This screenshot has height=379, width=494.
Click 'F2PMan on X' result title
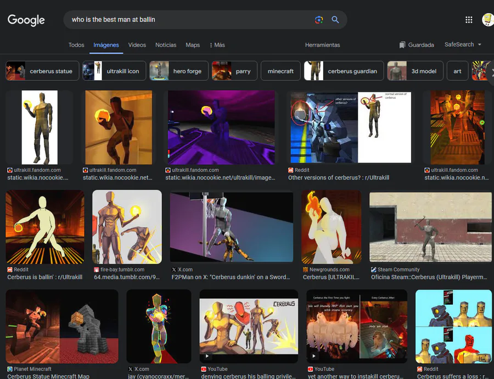(x=231, y=277)
